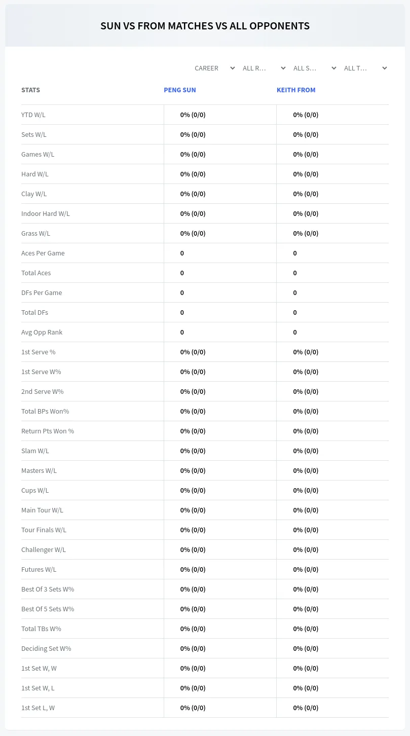Select the Aces Per Game row label

[43, 253]
